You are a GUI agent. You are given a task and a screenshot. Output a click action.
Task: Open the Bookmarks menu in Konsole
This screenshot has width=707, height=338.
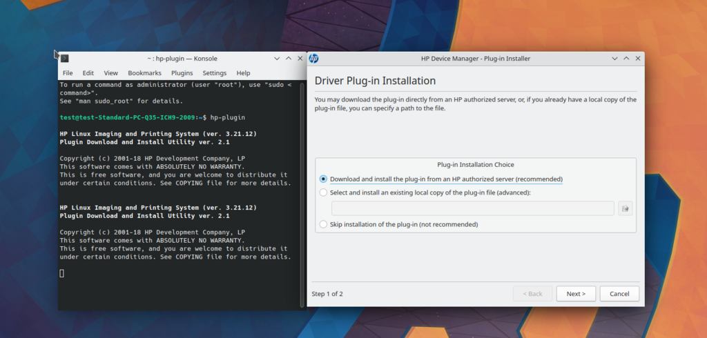(144, 73)
